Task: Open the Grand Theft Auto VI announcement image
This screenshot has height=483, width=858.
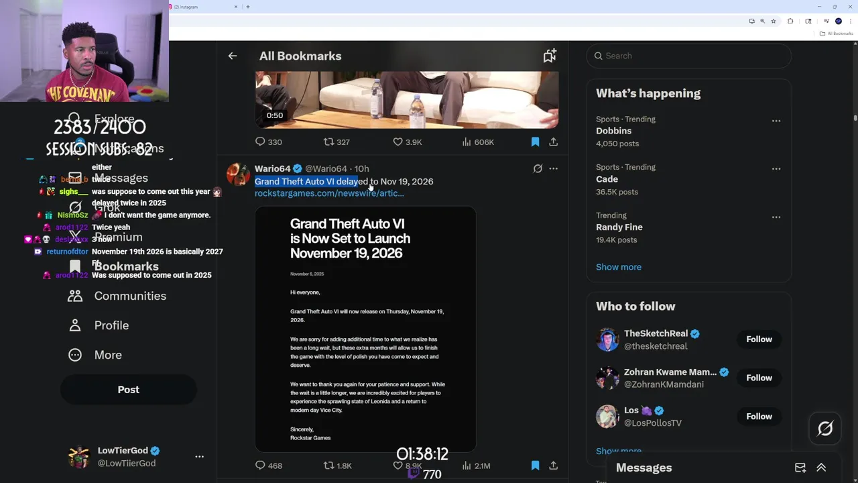Action: pos(365,329)
